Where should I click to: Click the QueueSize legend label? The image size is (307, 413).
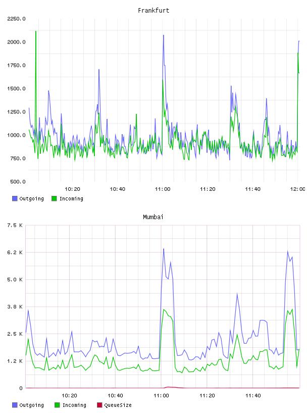click(x=118, y=405)
